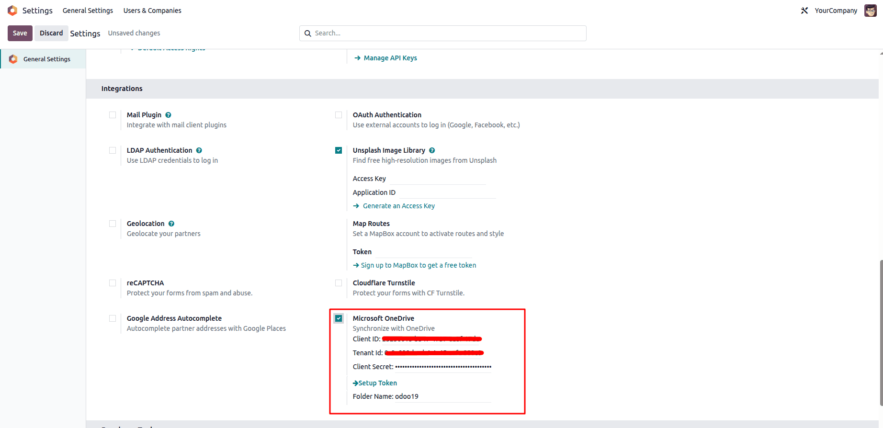Enable OAuth Authentication checkbox

click(x=339, y=115)
